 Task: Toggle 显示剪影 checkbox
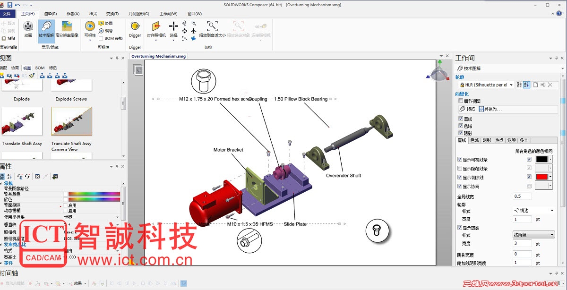pos(459,228)
